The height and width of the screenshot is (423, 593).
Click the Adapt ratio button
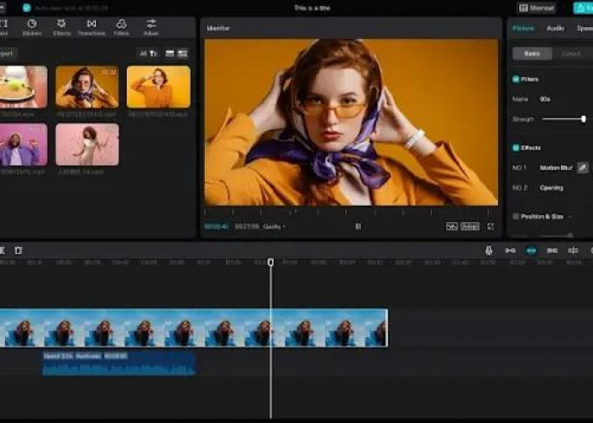469,226
